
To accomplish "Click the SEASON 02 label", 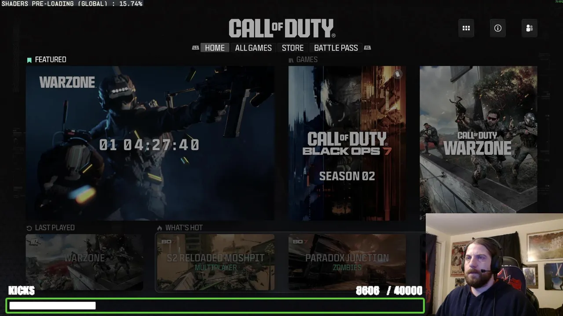I will pyautogui.click(x=347, y=176).
